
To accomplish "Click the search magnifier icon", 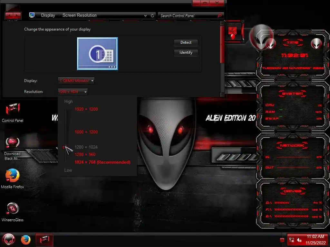I will click(x=219, y=15).
